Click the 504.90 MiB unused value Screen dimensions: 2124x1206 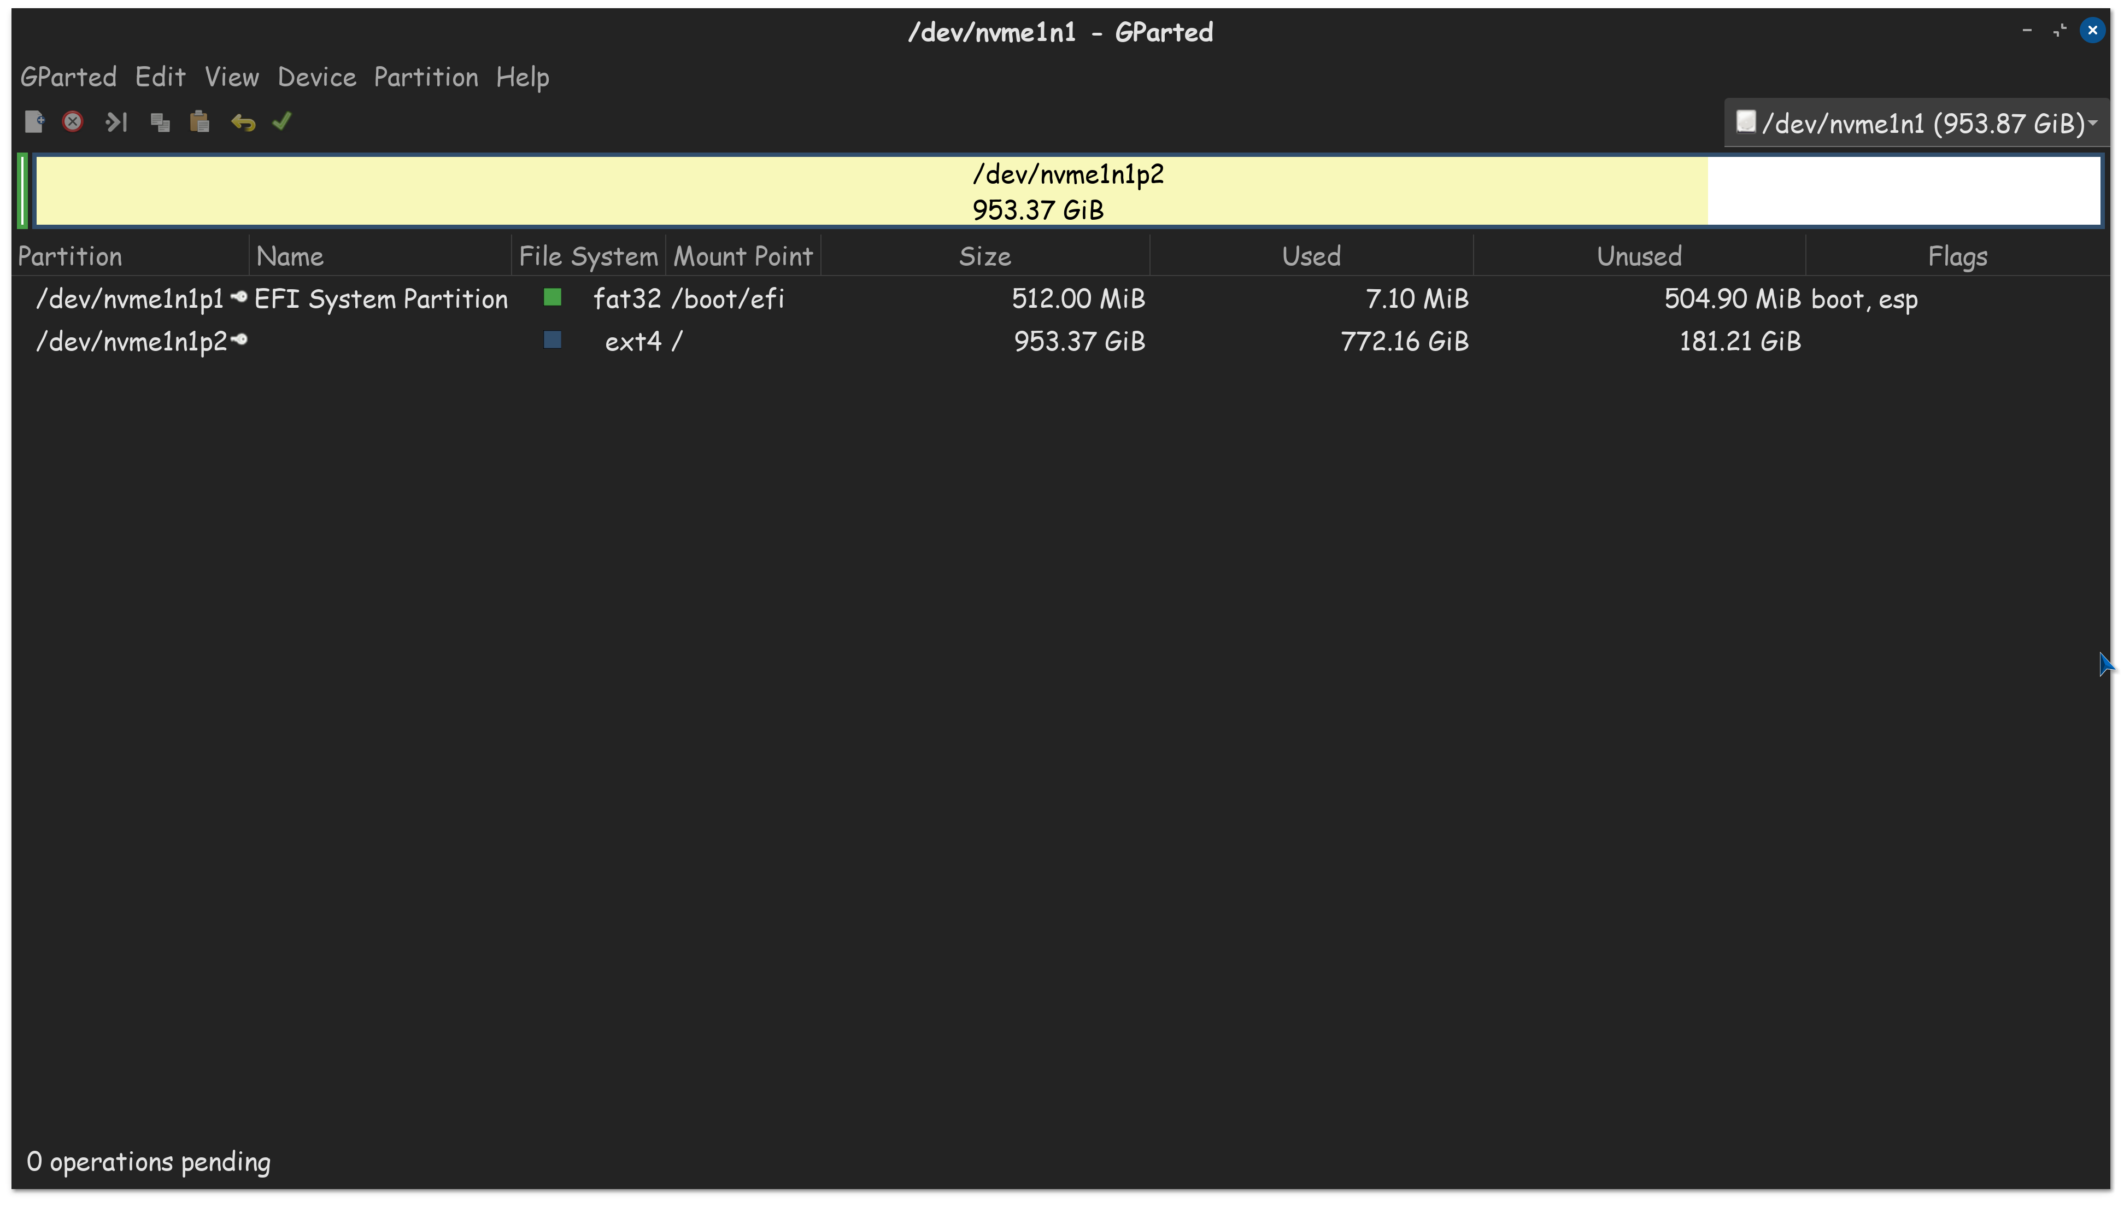[1732, 298]
